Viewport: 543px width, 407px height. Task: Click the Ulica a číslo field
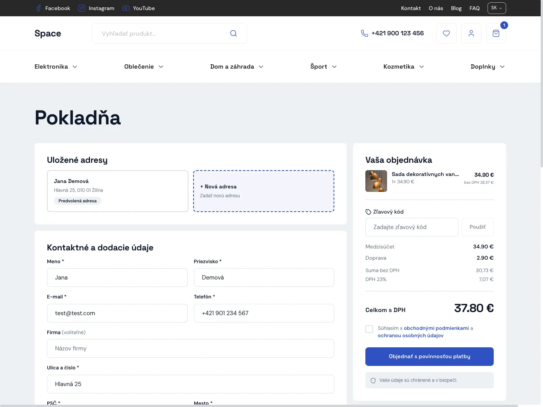[x=190, y=384]
